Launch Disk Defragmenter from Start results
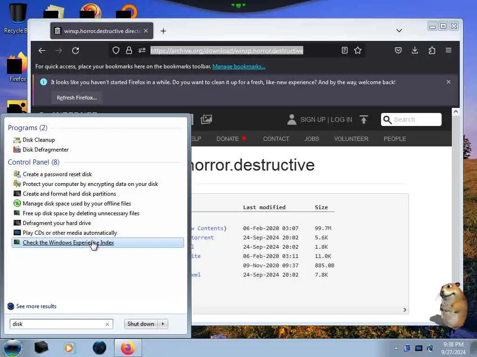The image size is (477, 357). (46, 150)
